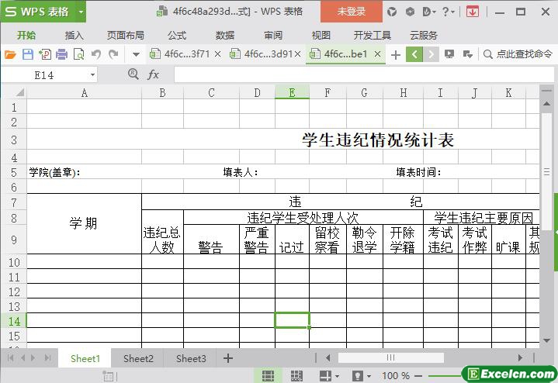Viewport: 558px width, 383px height.
Task: Open the D-shaped dropdown icon in the title bar
Action: pyautogui.click(x=429, y=12)
